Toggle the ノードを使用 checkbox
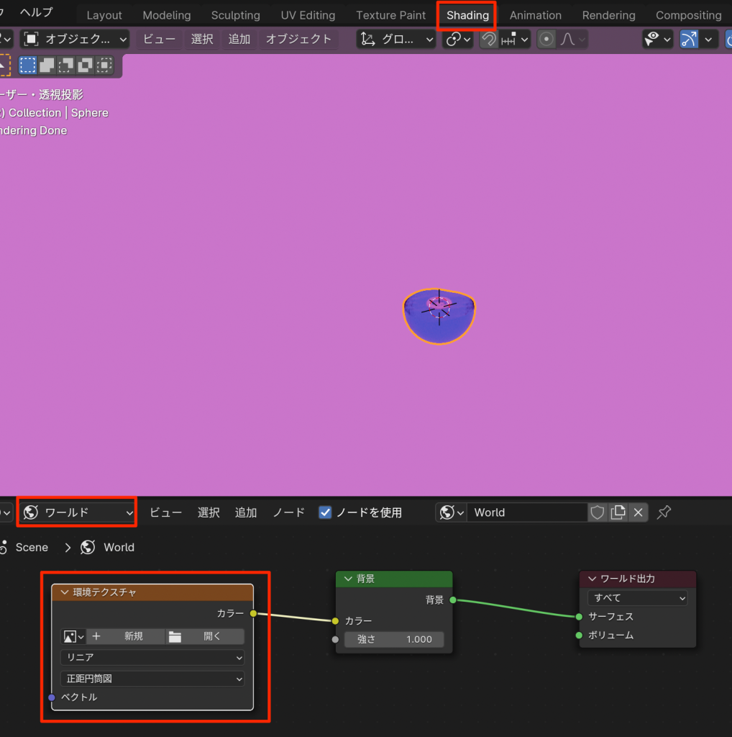Viewport: 732px width, 737px height. [x=325, y=512]
